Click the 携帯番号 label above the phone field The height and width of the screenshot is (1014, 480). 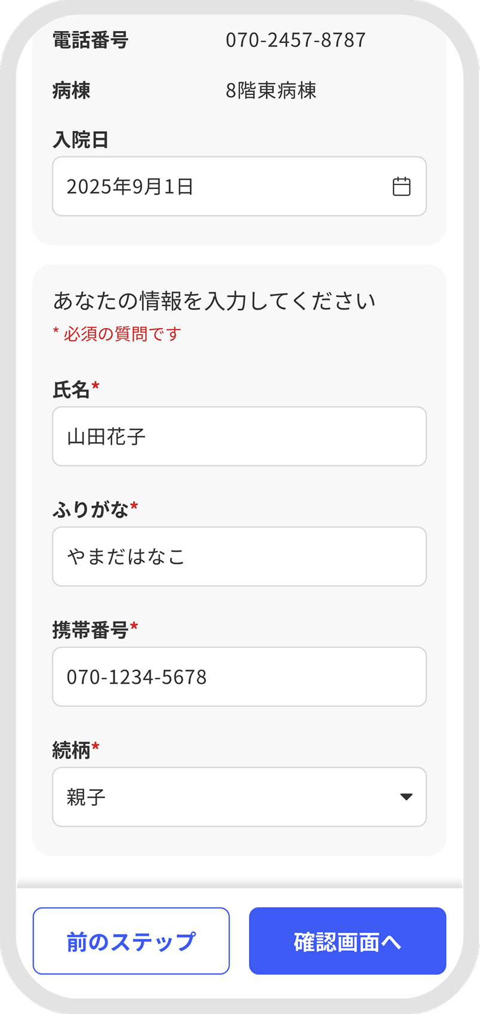point(90,630)
